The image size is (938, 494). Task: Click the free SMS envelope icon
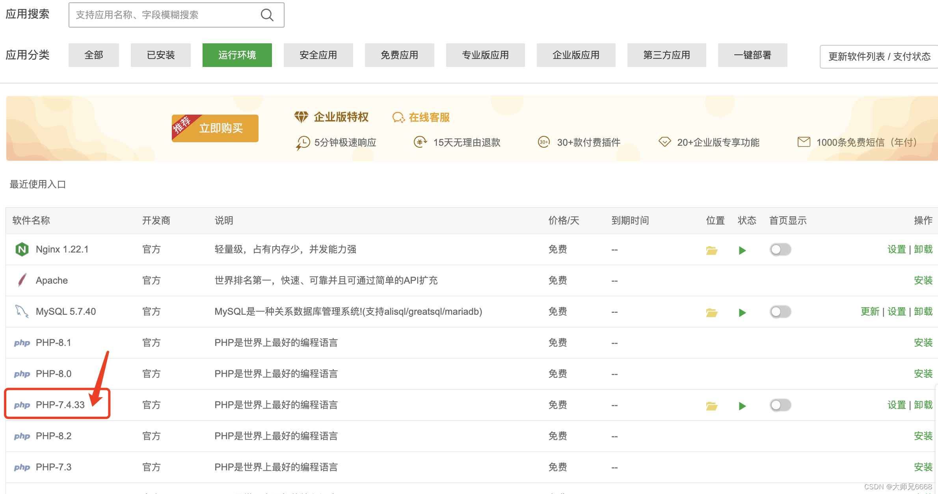tap(804, 142)
